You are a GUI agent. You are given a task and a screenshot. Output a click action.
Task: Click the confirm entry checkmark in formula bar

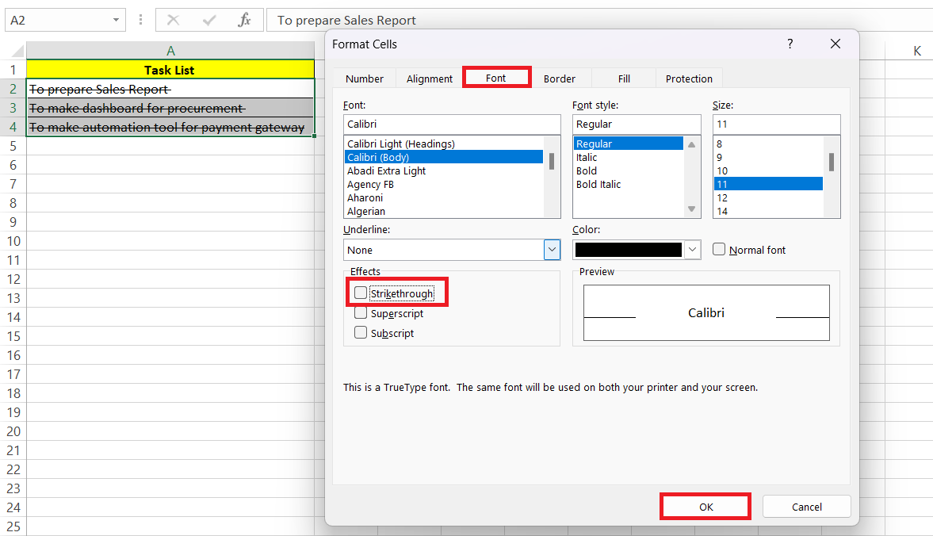208,21
